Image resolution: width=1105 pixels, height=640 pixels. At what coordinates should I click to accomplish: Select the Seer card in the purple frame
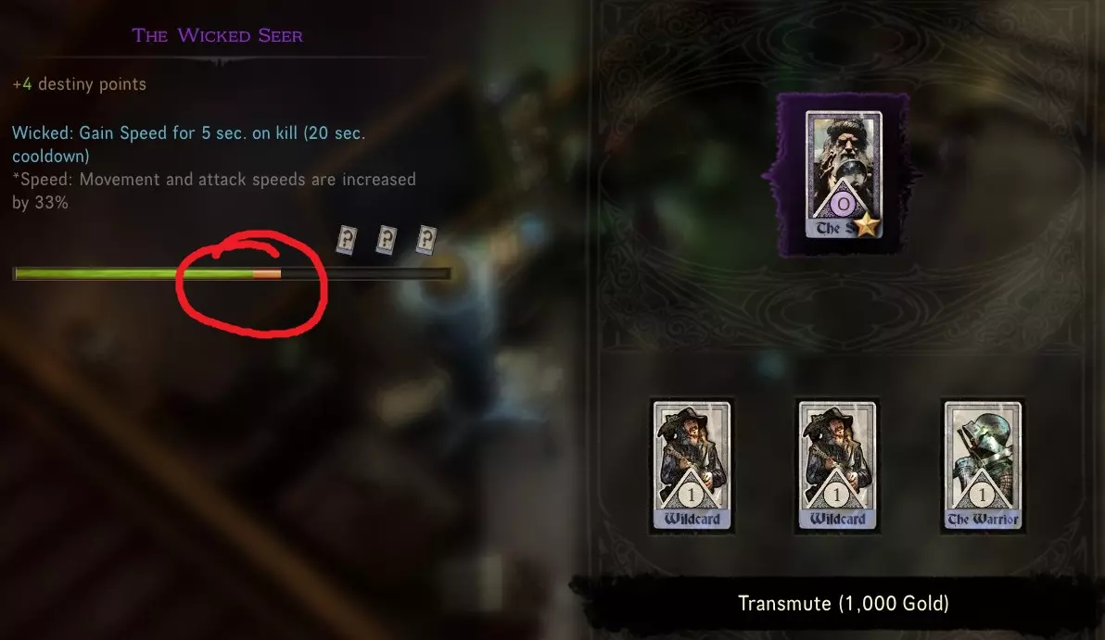[x=844, y=174]
